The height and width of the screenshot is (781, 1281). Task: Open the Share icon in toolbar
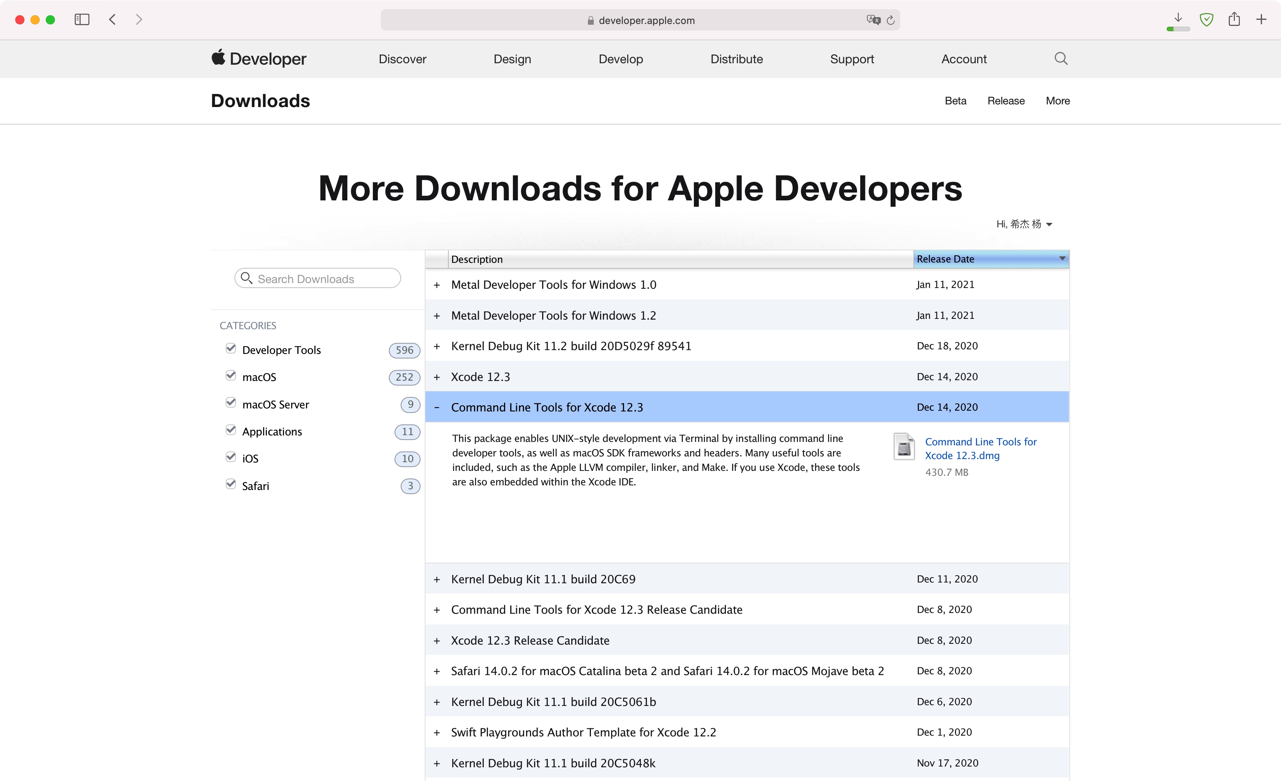pyautogui.click(x=1234, y=19)
